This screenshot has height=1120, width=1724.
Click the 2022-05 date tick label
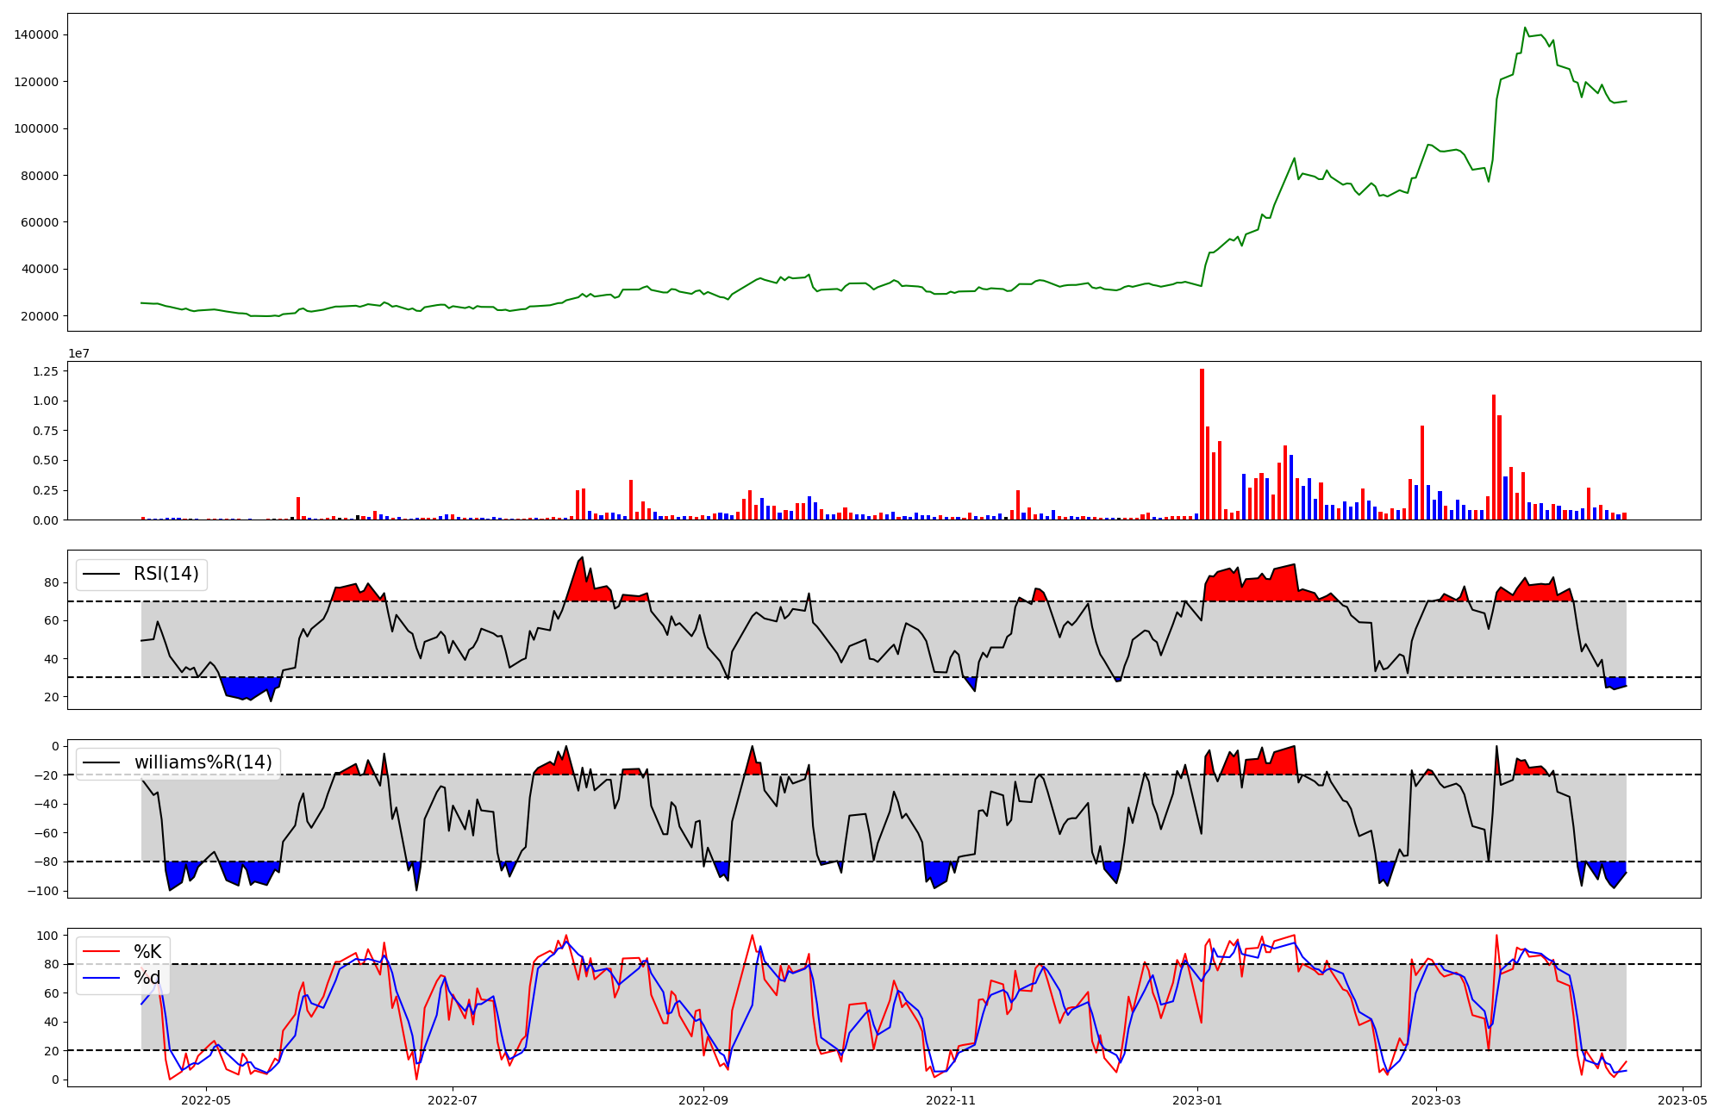point(207,1099)
